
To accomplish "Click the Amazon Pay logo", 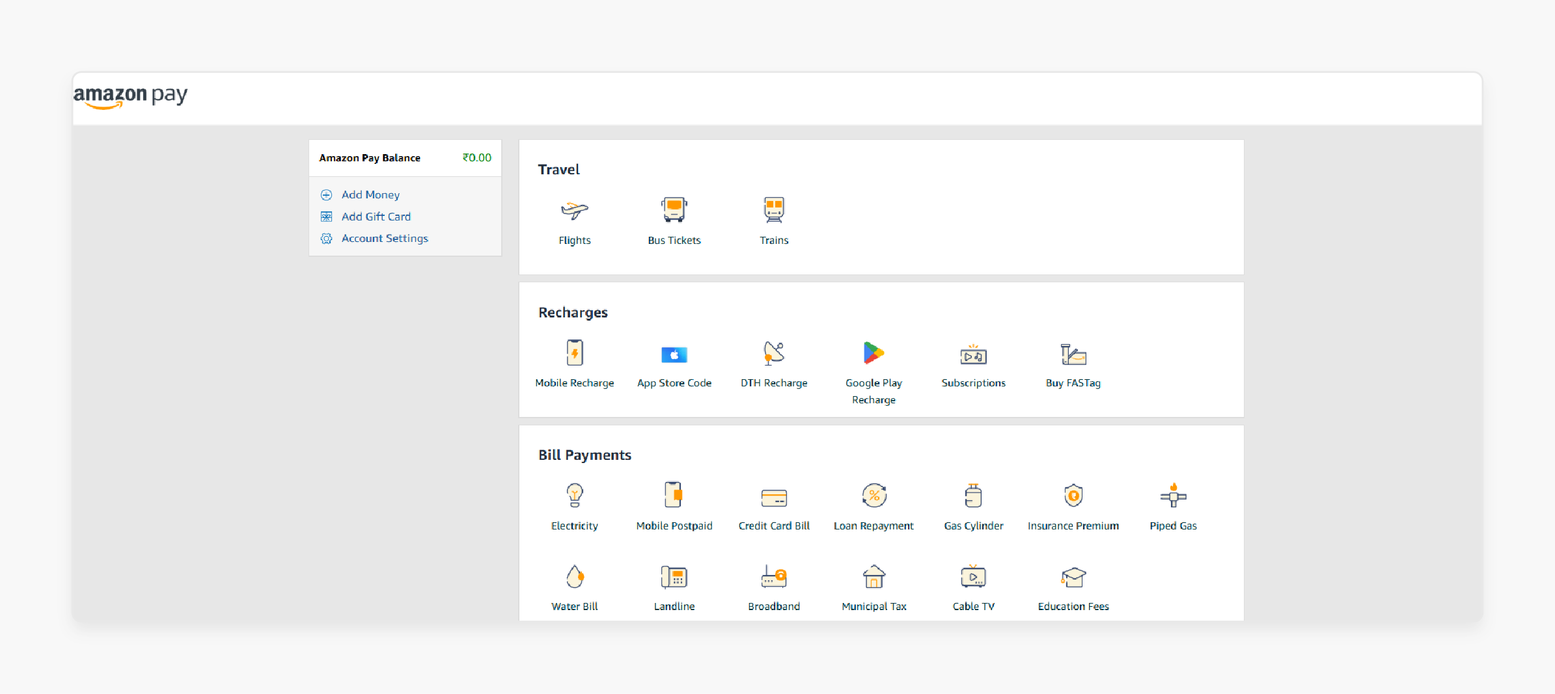I will click(x=130, y=97).
